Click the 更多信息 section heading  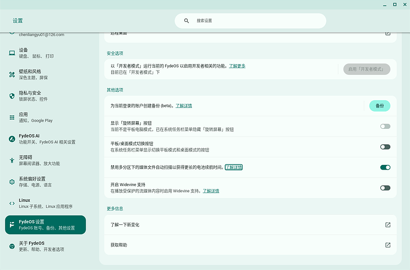115,208
